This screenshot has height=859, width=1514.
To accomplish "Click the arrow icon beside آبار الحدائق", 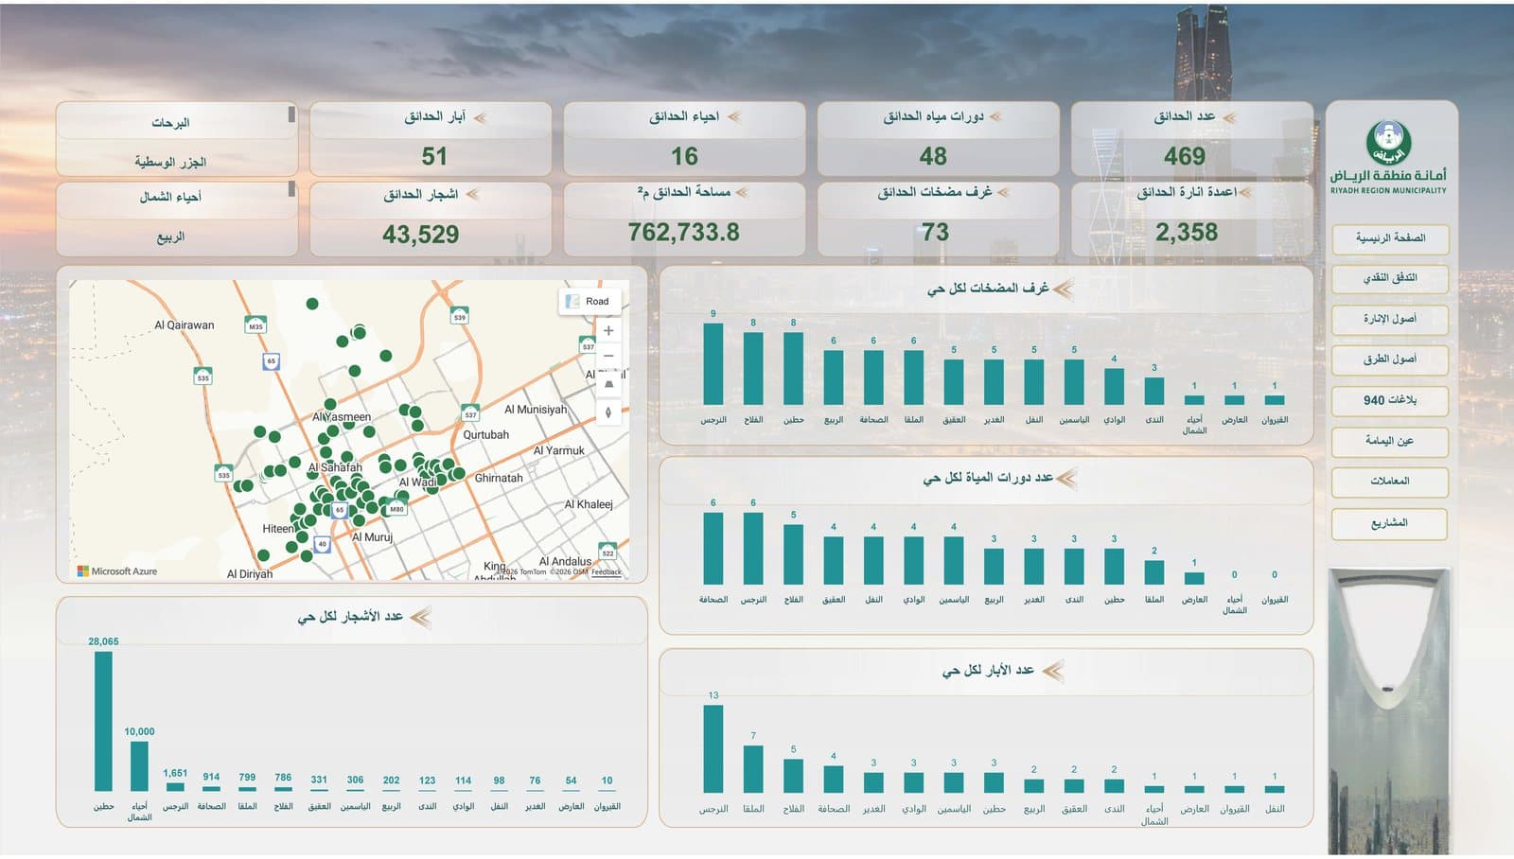I will 480,117.
